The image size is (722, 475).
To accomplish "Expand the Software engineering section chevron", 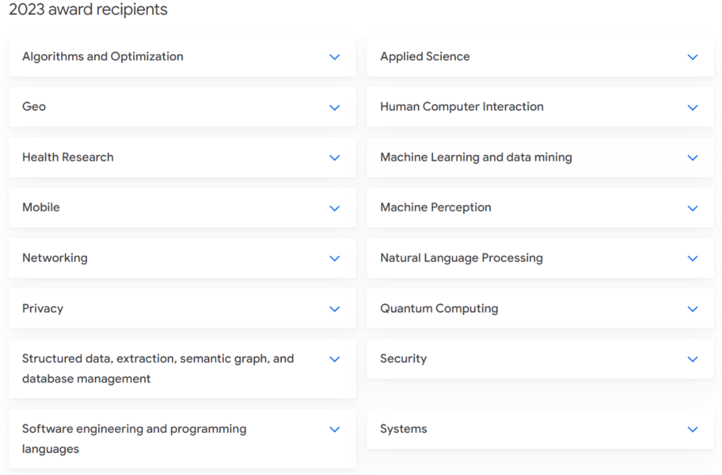I will [x=335, y=430].
